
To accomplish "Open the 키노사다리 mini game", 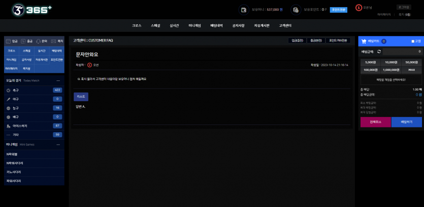I will (34, 172).
